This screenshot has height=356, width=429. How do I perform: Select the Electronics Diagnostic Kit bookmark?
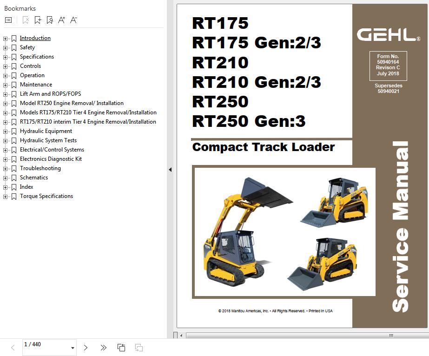click(51, 159)
